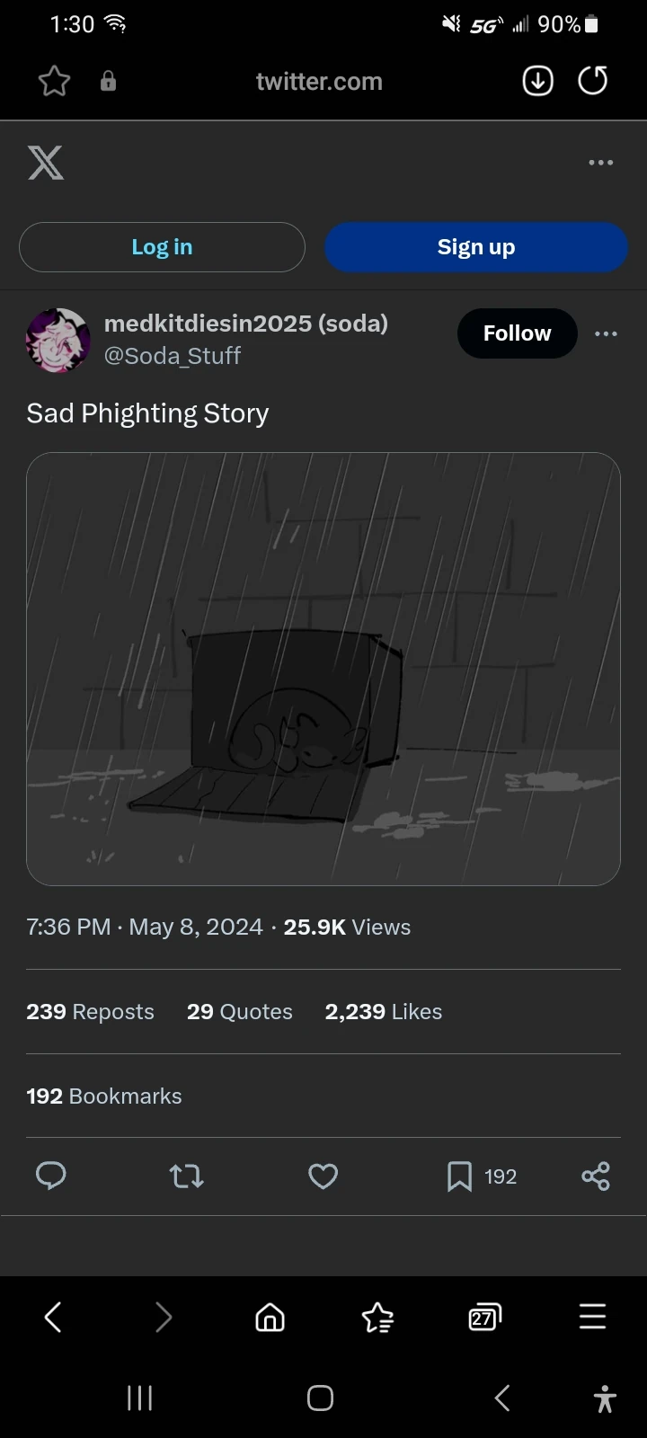The width and height of the screenshot is (647, 1438).
Task: Share the tweet via the share icon
Action: pyautogui.click(x=596, y=1176)
